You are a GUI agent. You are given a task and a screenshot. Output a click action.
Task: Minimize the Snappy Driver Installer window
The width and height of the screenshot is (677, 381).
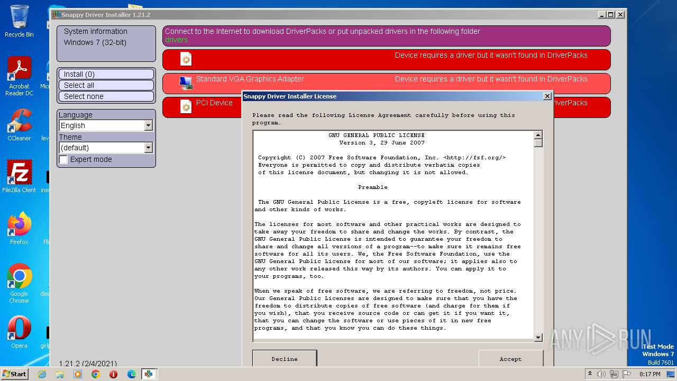pos(601,15)
